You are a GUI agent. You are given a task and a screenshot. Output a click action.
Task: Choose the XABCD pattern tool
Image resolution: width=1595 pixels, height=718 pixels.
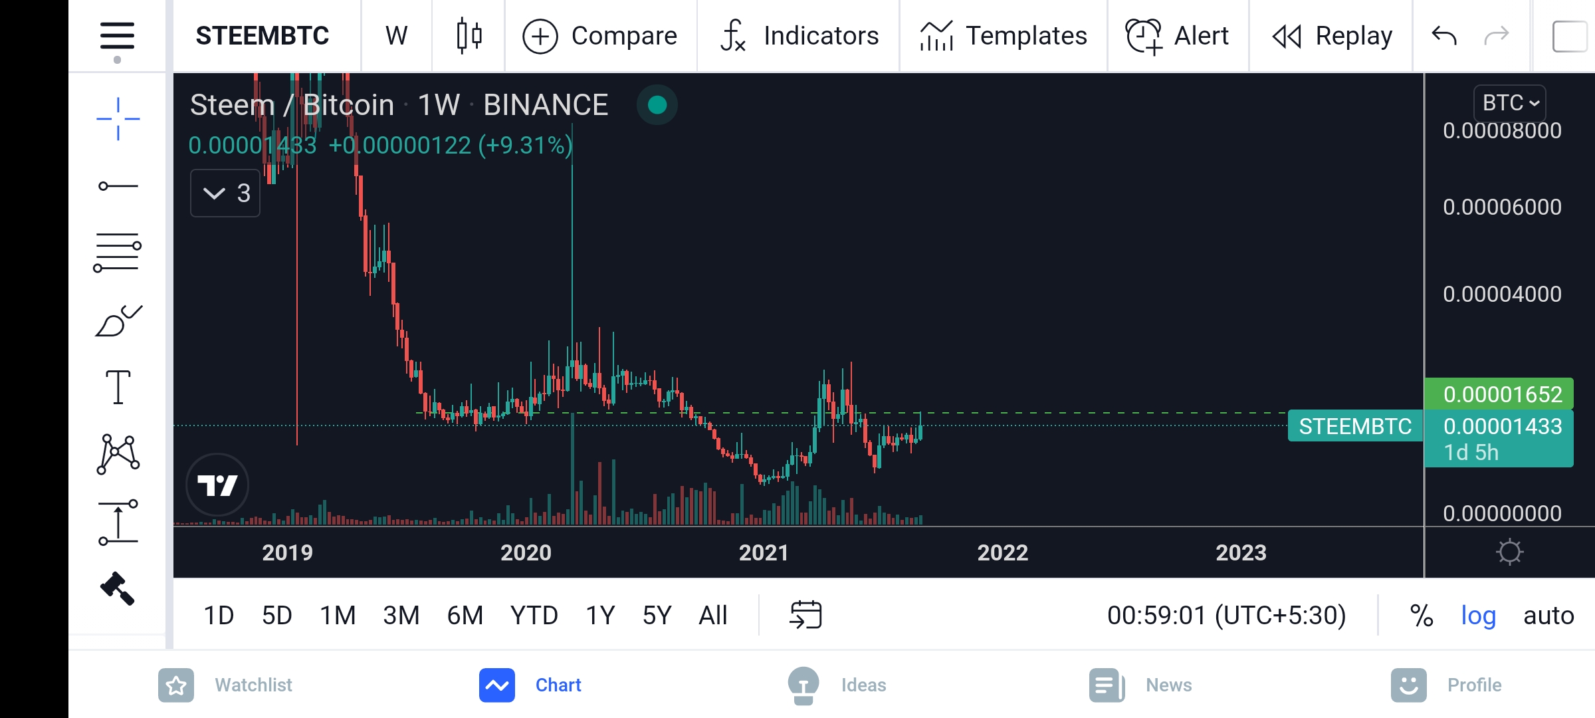coord(118,455)
